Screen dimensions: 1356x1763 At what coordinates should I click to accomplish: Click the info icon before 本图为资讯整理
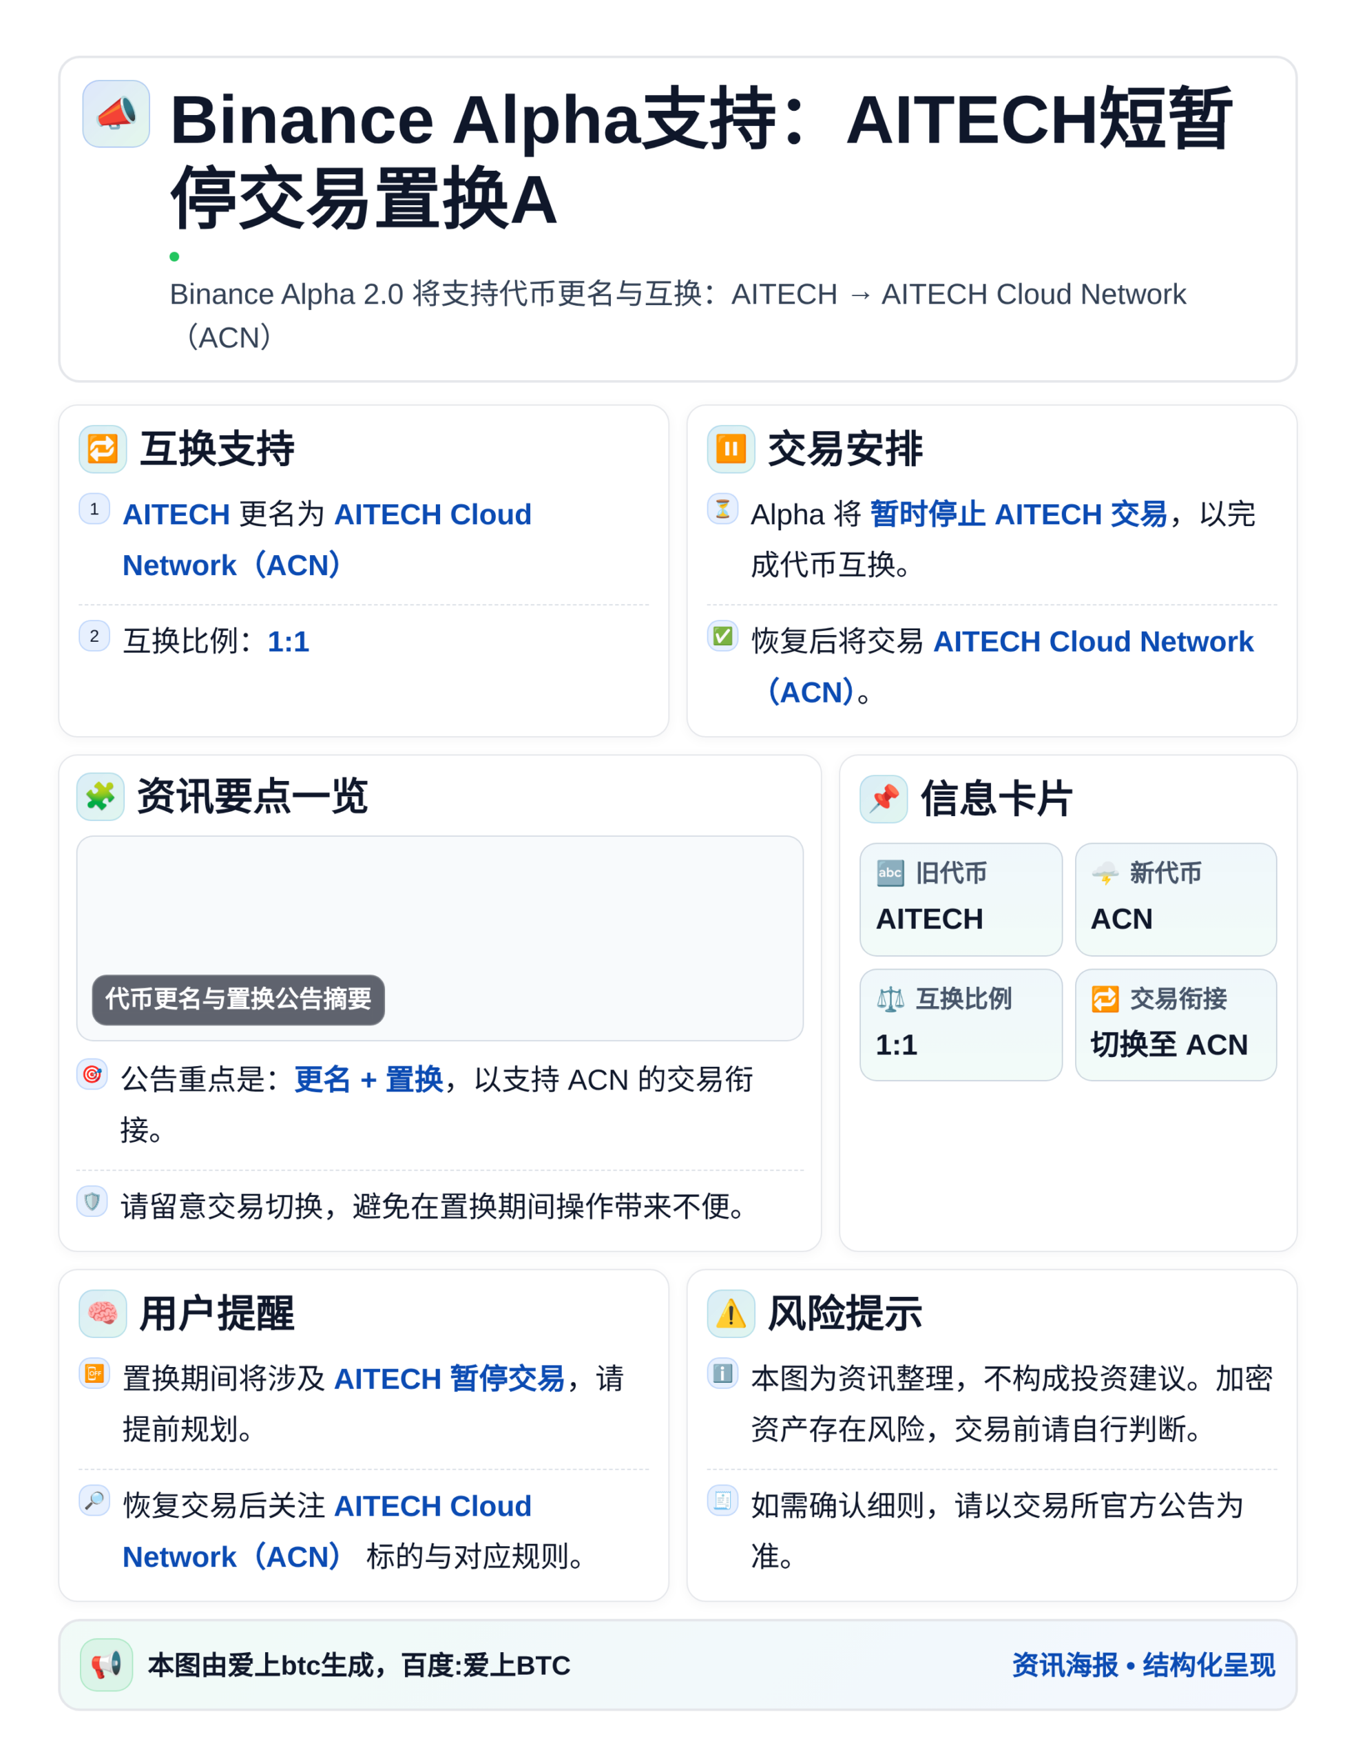tap(722, 1374)
